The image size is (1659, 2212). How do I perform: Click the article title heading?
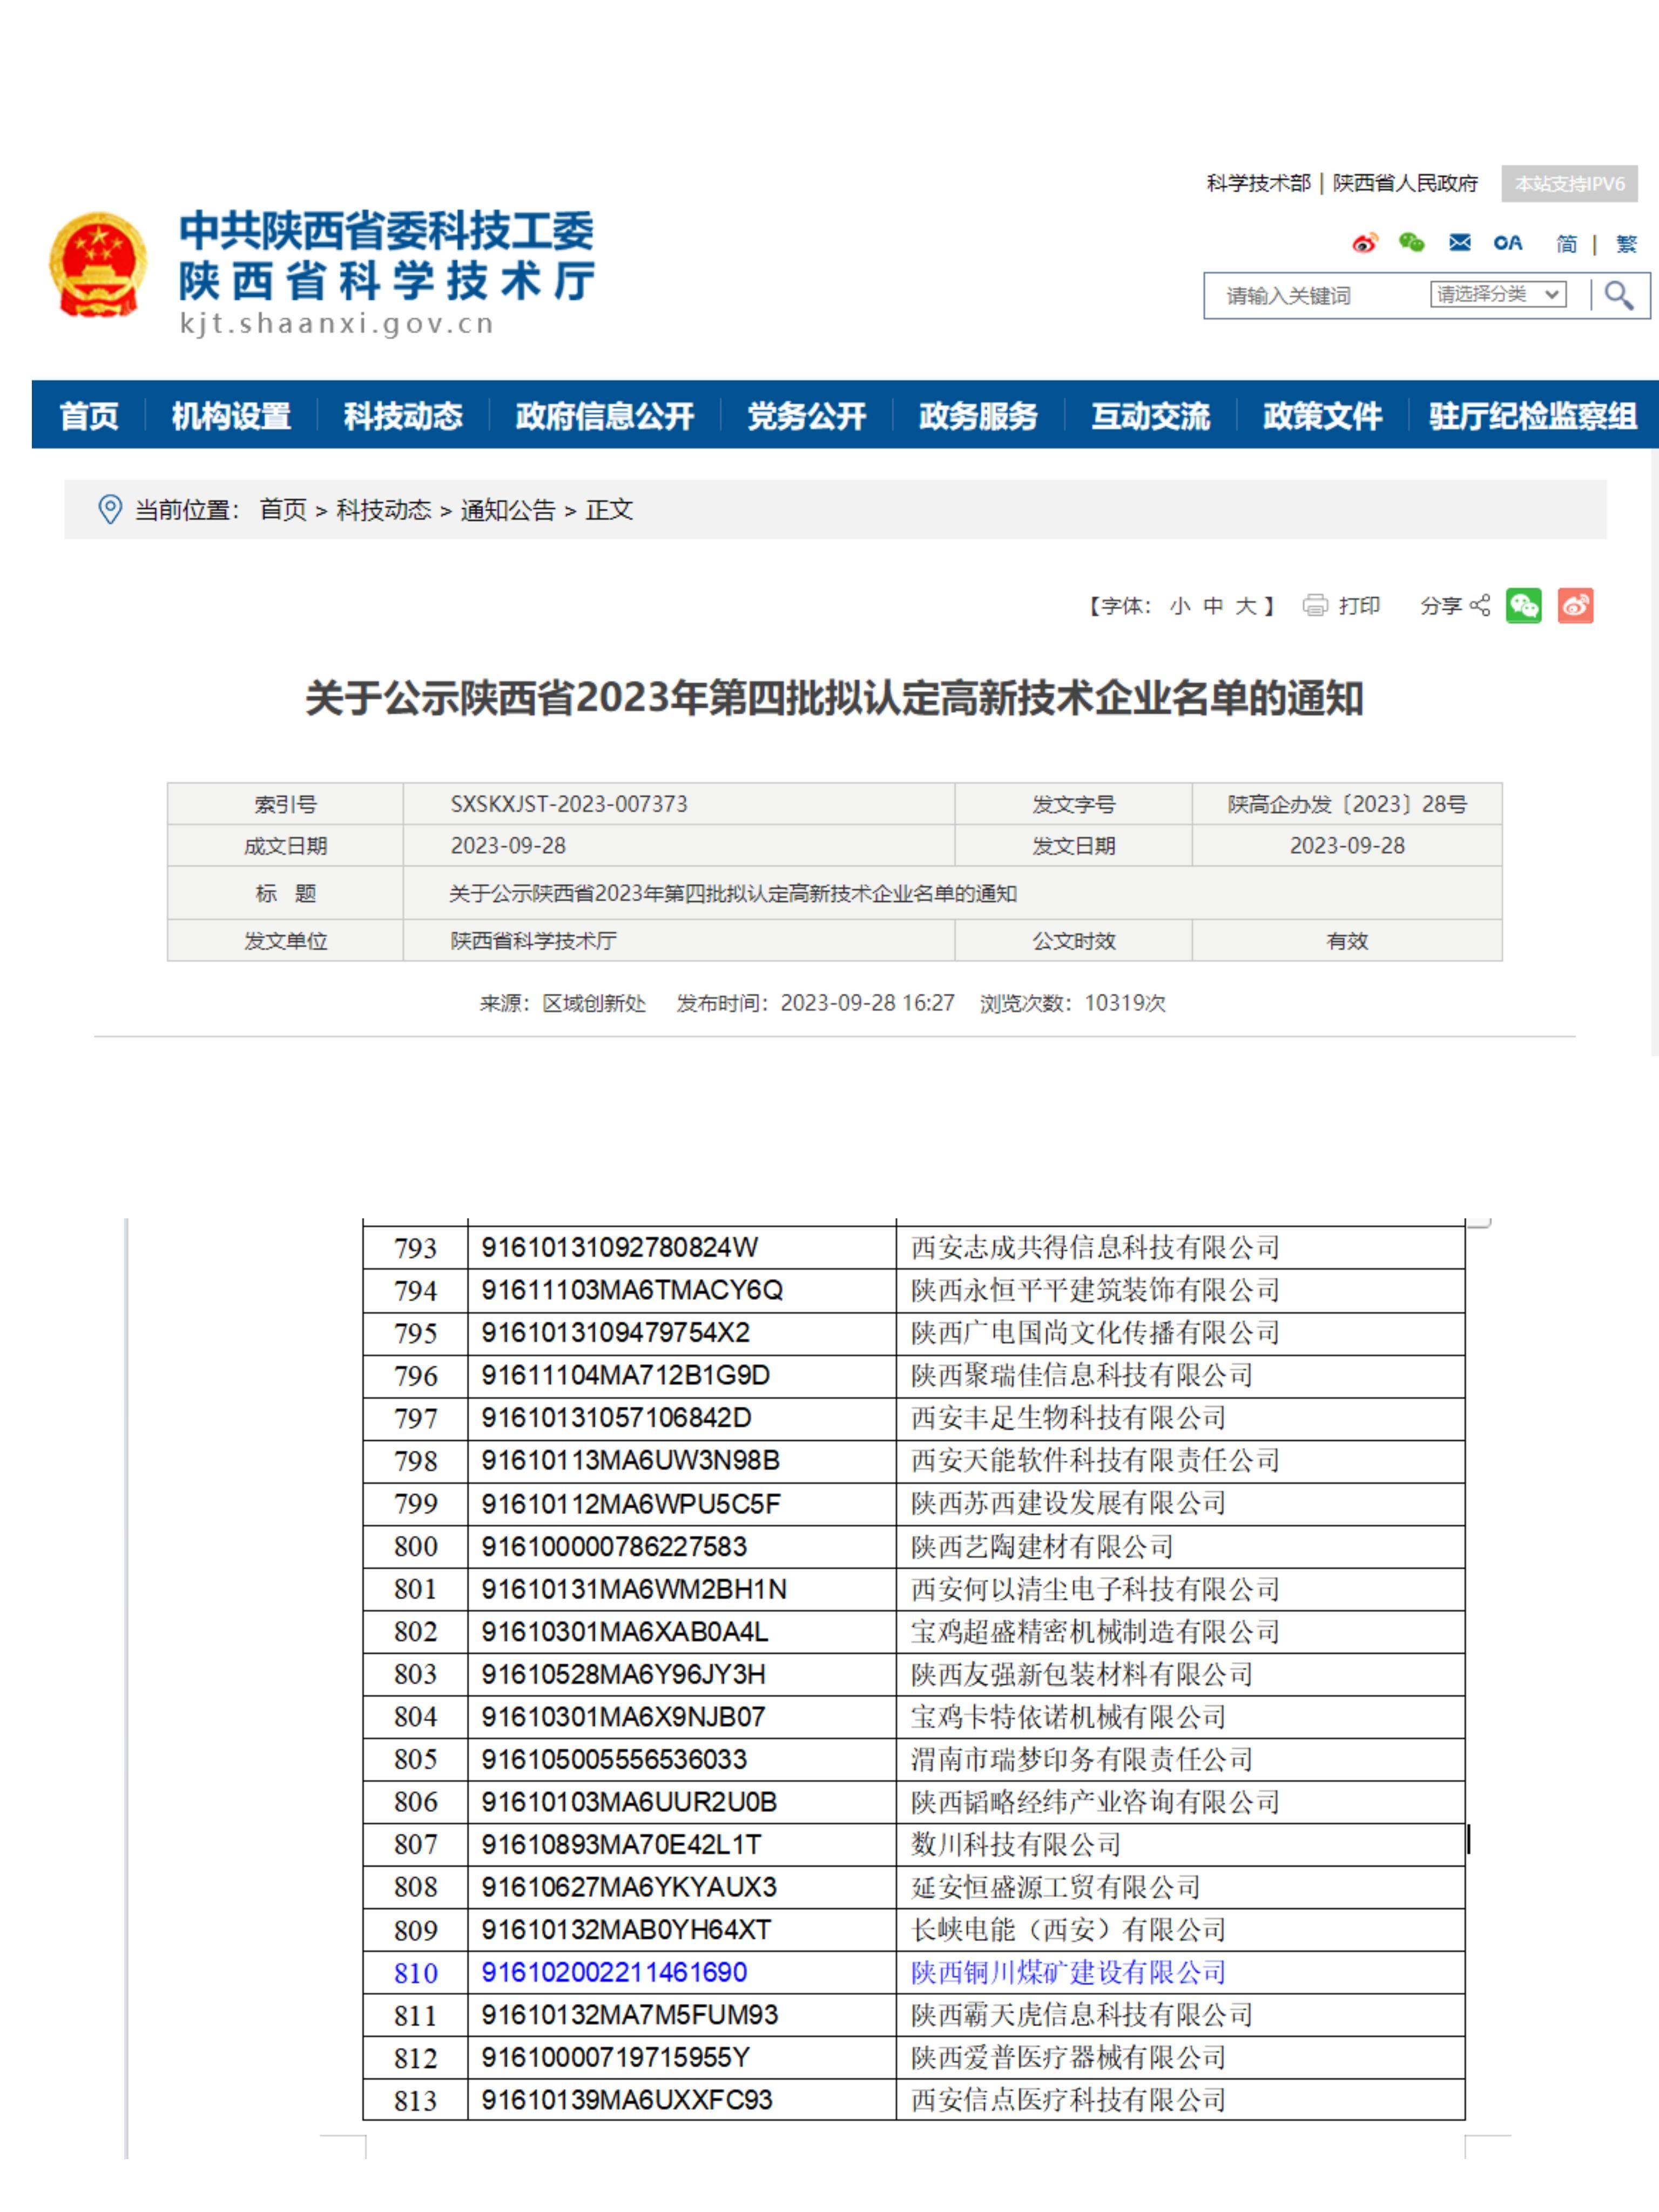click(x=834, y=698)
